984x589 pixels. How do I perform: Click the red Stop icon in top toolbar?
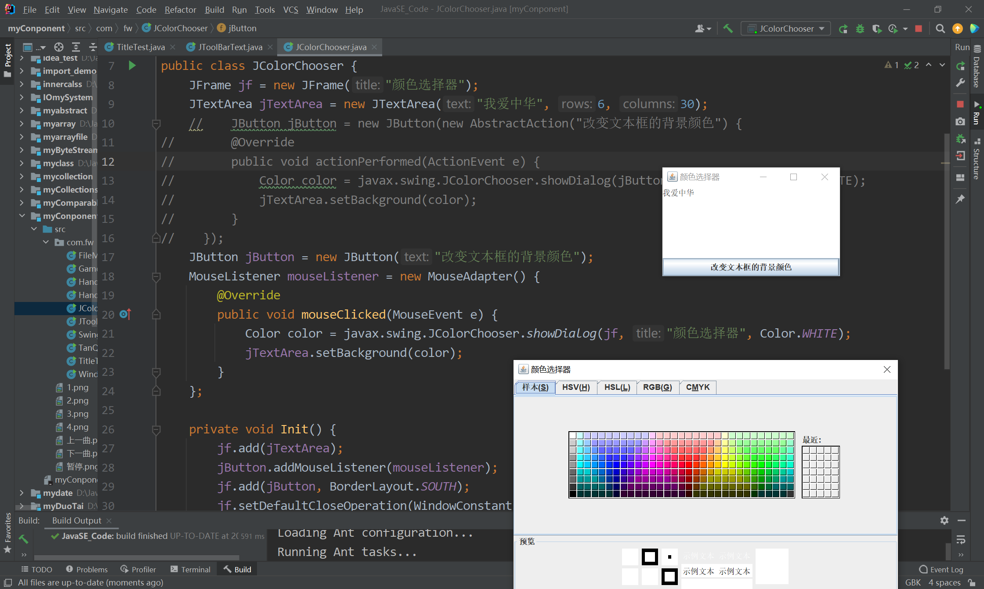point(918,29)
